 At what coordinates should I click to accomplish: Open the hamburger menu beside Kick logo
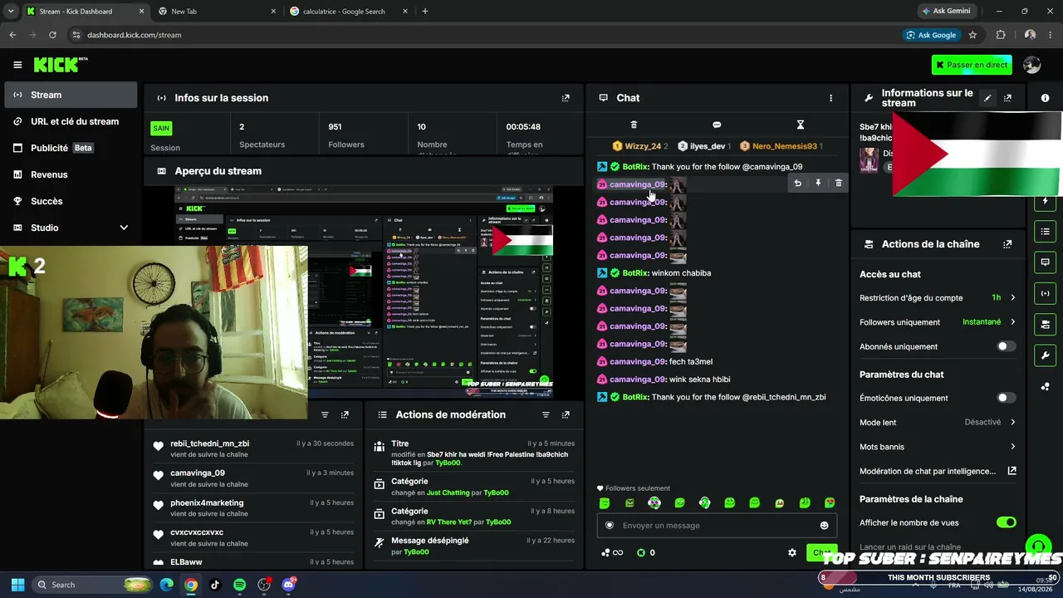tap(17, 65)
